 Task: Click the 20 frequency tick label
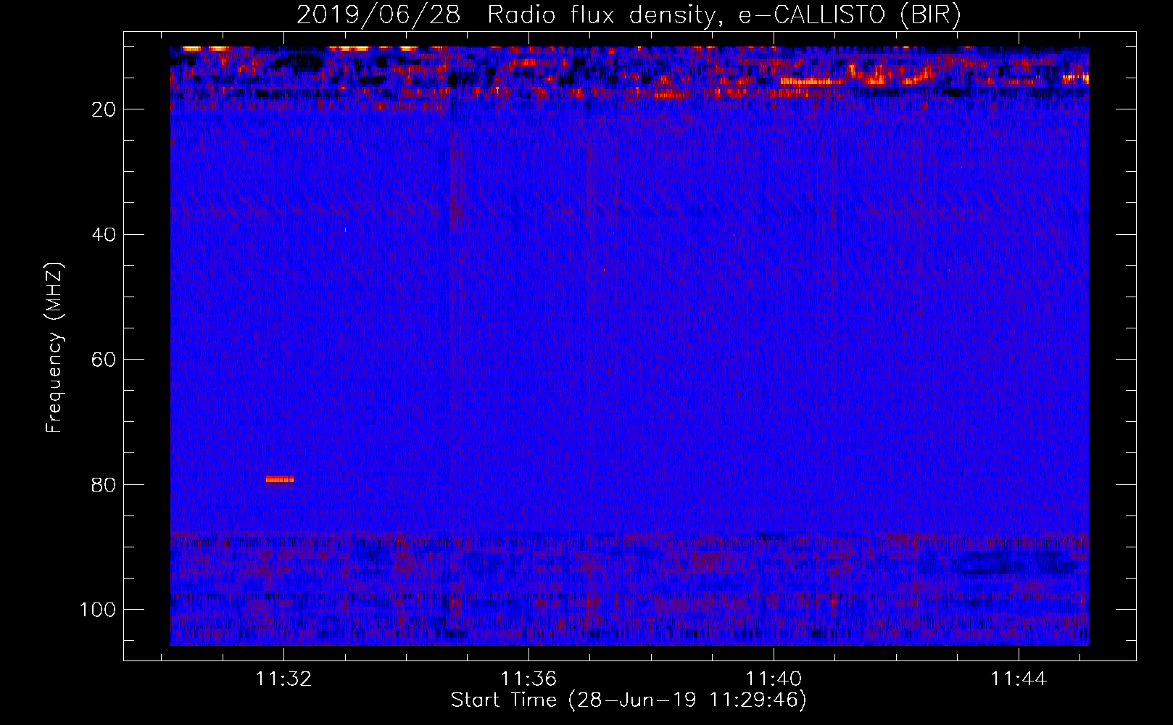pos(104,109)
